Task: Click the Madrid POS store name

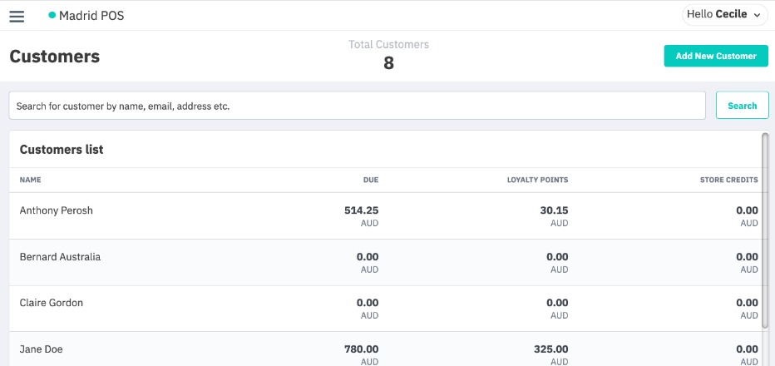Action: [x=91, y=16]
